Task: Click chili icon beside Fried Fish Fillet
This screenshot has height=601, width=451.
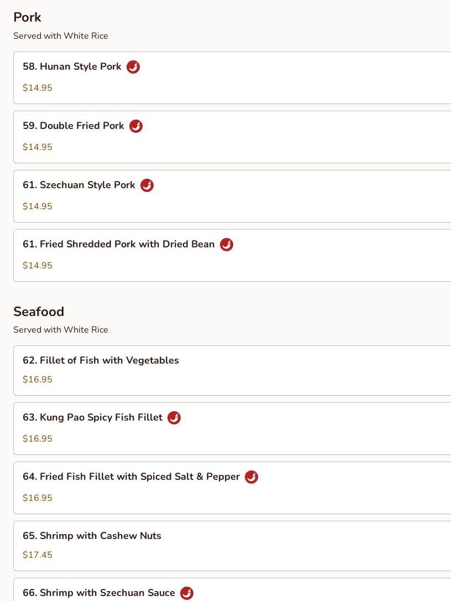Action: (x=251, y=477)
